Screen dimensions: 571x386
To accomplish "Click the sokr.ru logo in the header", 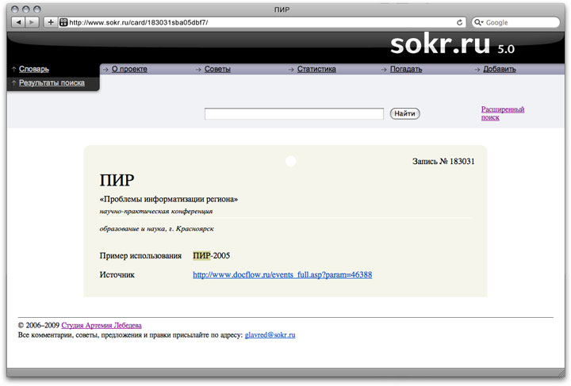I will [x=441, y=45].
